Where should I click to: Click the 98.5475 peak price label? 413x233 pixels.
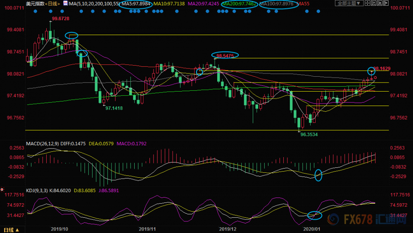[225, 56]
